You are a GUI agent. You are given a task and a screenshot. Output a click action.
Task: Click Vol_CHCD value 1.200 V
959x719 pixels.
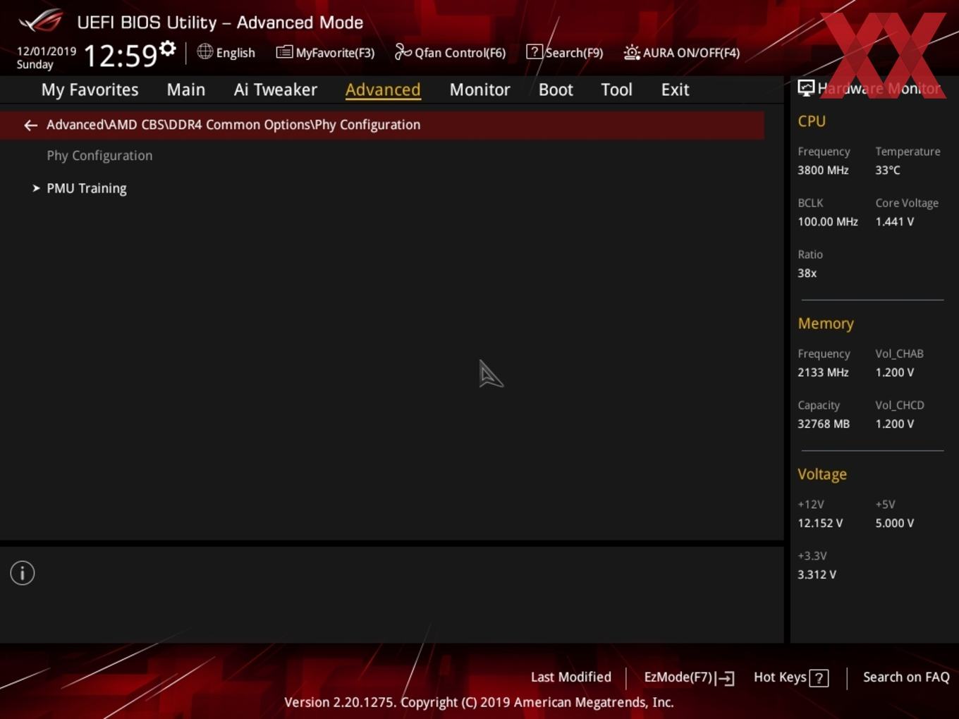(x=894, y=424)
